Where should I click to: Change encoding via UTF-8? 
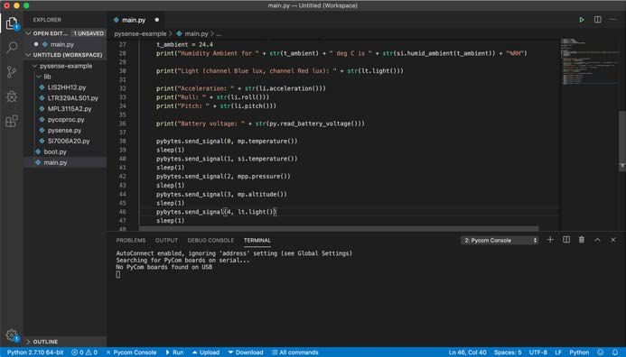tap(538, 352)
